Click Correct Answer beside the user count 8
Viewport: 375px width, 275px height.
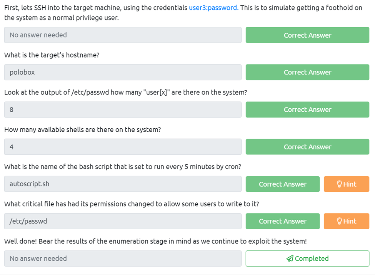pyautogui.click(x=307, y=109)
